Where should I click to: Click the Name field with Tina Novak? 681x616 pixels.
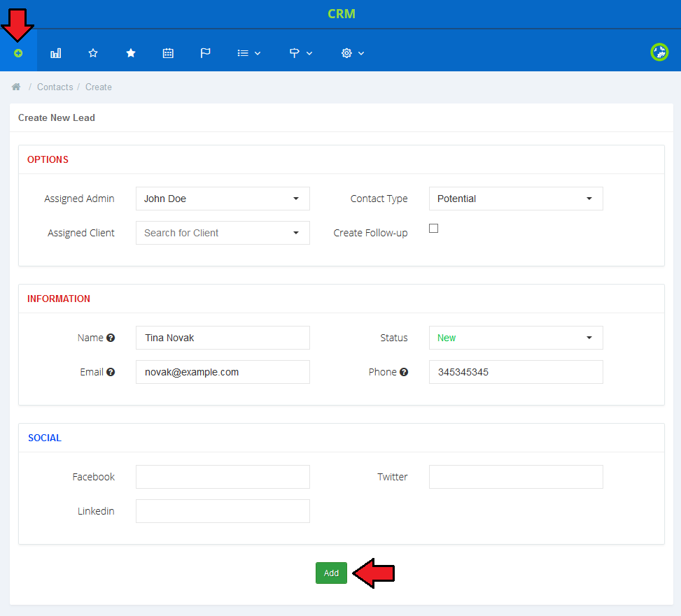223,338
